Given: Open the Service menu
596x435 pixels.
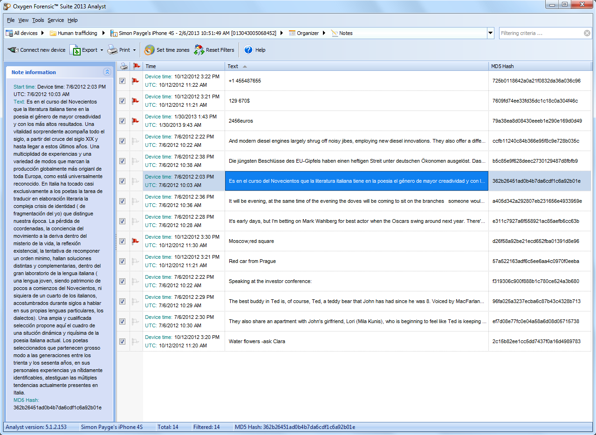Looking at the screenshot, I should click(56, 20).
